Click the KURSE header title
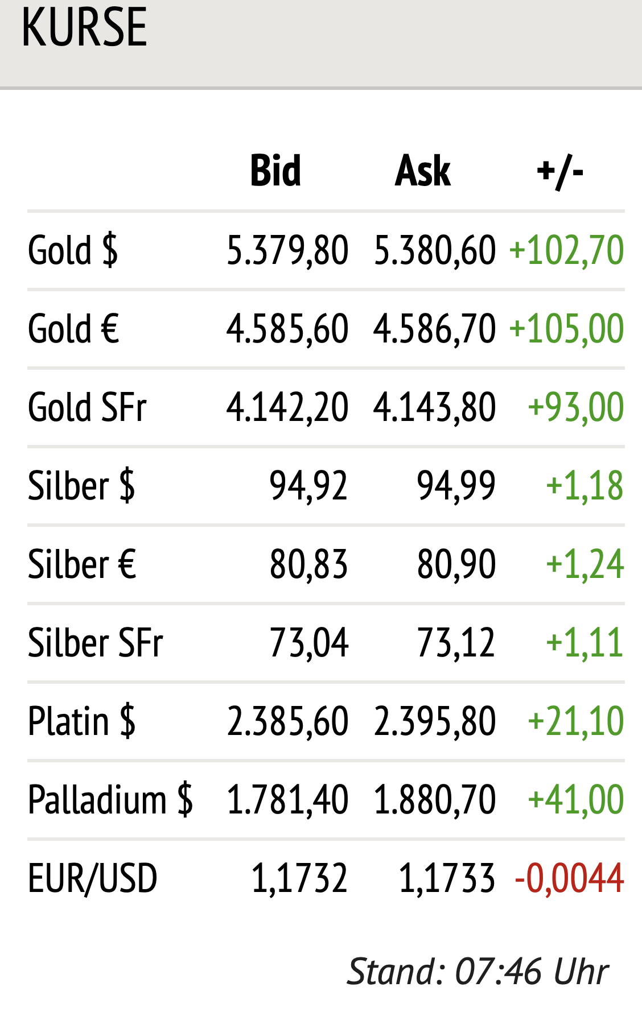 84,27
